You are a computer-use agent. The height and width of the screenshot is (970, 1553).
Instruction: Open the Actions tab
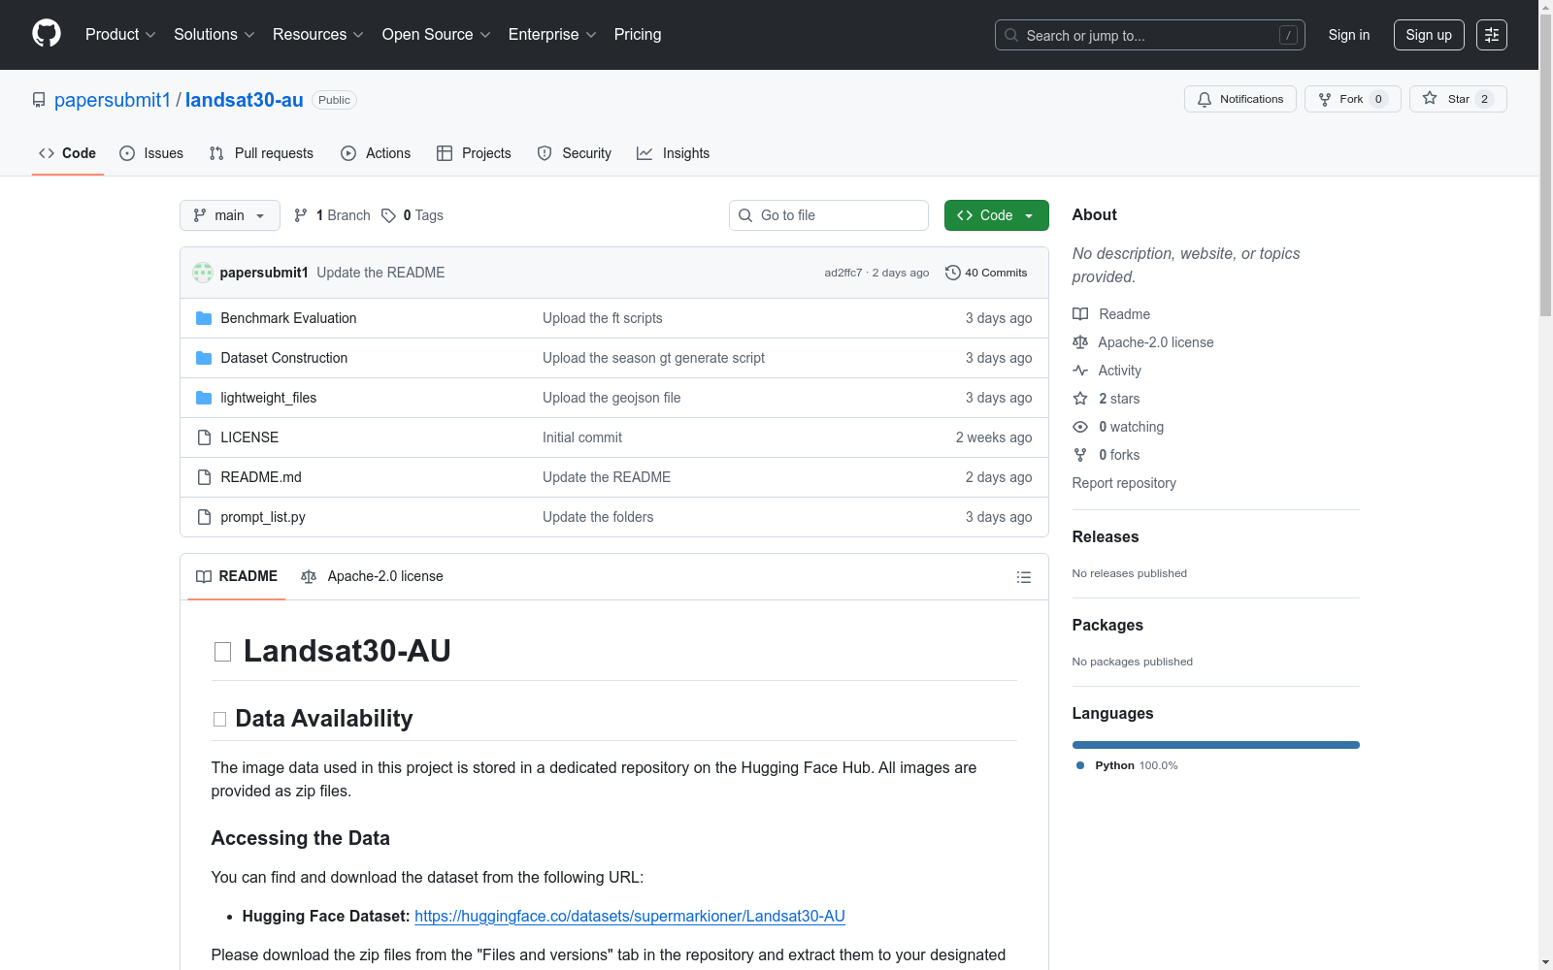[376, 153]
